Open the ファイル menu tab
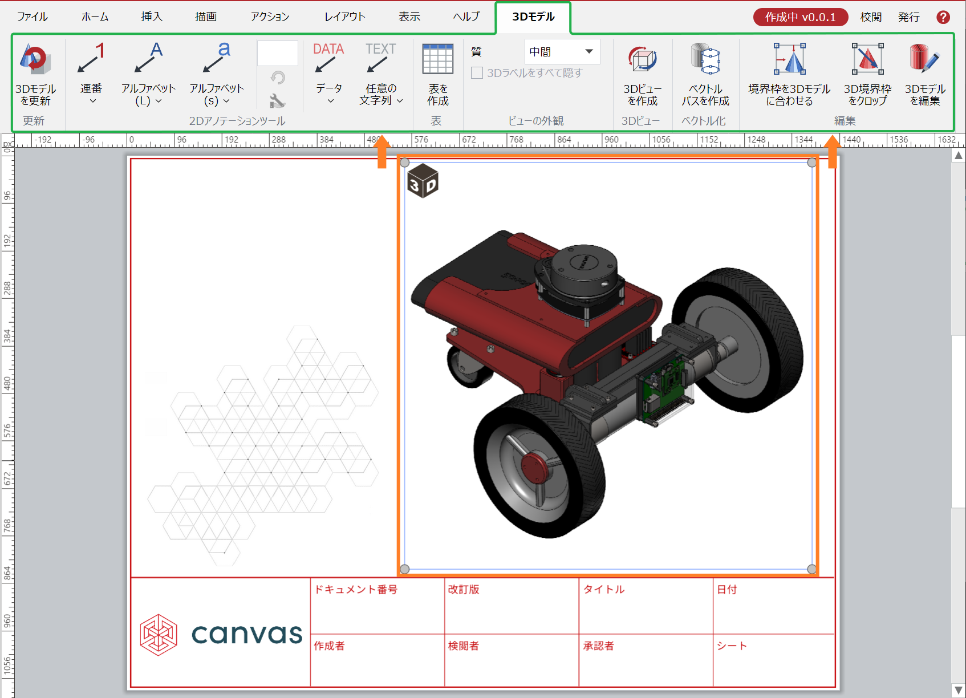Image resolution: width=966 pixels, height=698 pixels. coord(32,17)
